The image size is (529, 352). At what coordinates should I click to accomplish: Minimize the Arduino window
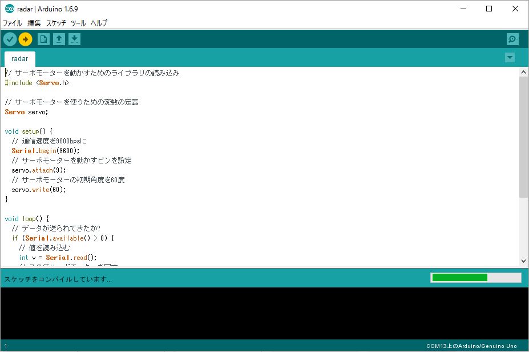(x=463, y=9)
